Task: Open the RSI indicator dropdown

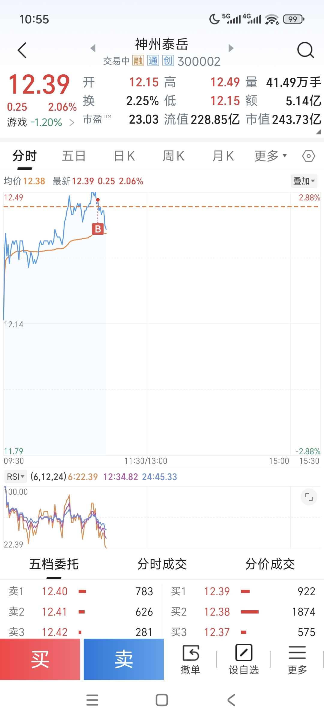Action: 16,477
